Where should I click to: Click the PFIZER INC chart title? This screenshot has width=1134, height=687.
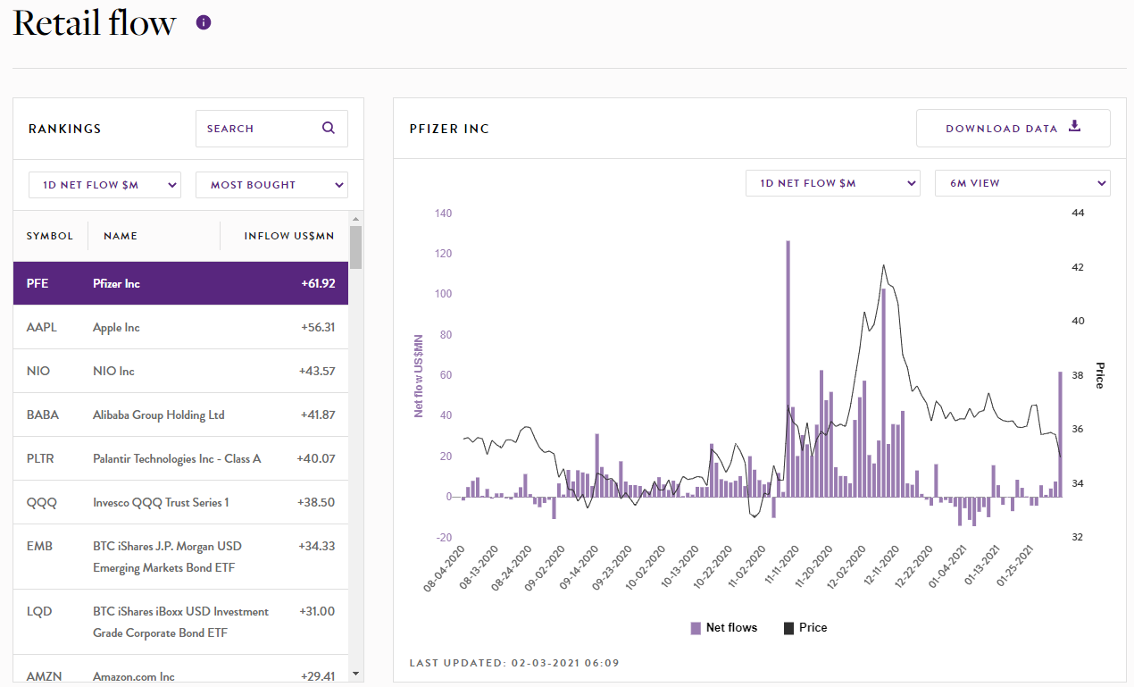(449, 129)
